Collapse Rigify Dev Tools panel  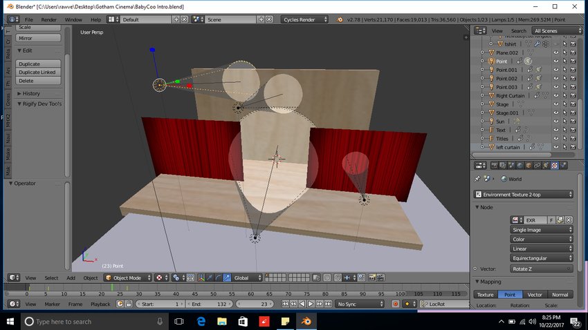coord(19,104)
